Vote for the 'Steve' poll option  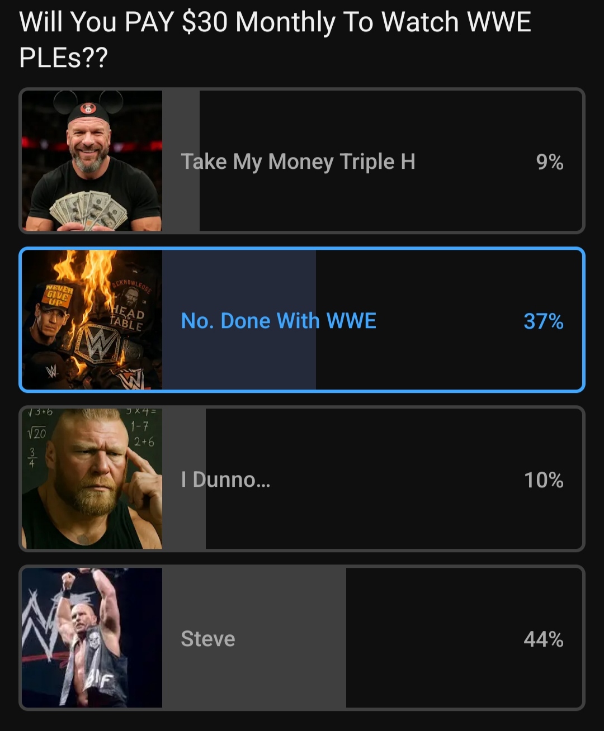pos(302,638)
